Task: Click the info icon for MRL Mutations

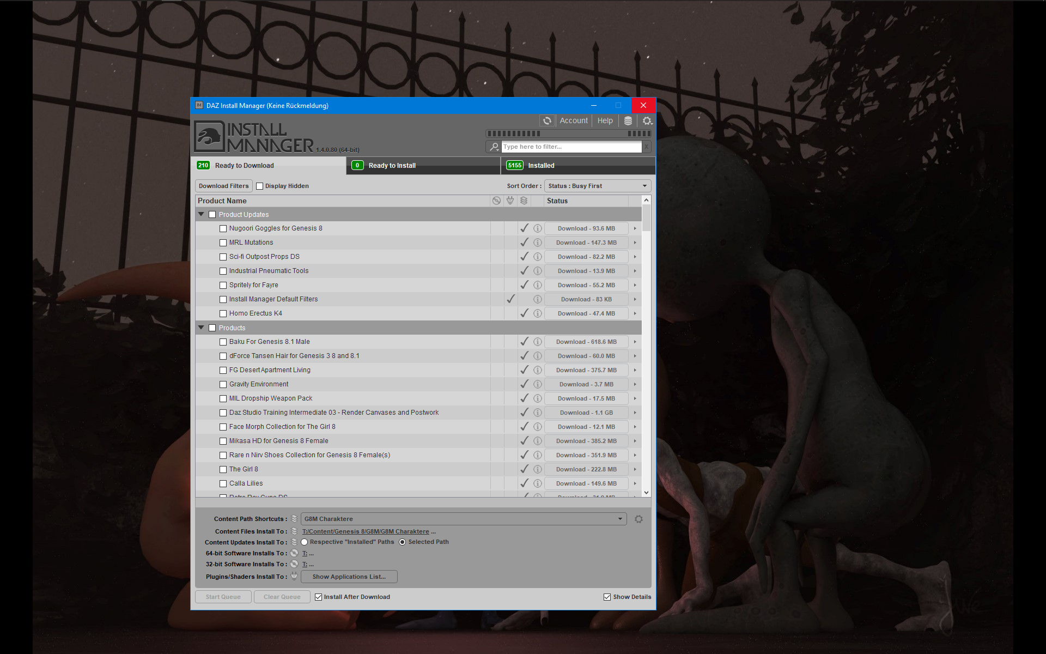Action: pyautogui.click(x=537, y=243)
